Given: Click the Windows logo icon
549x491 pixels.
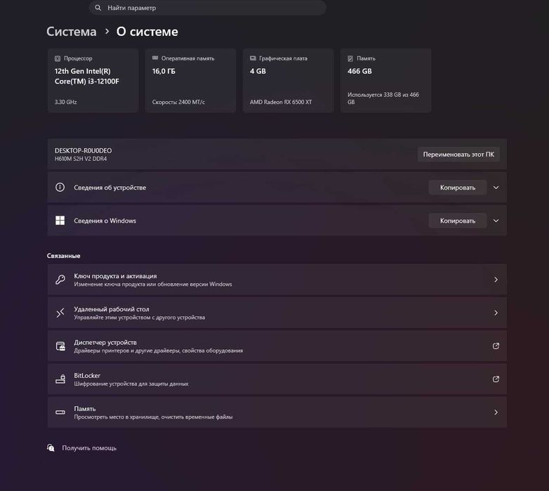Looking at the screenshot, I should click(60, 221).
